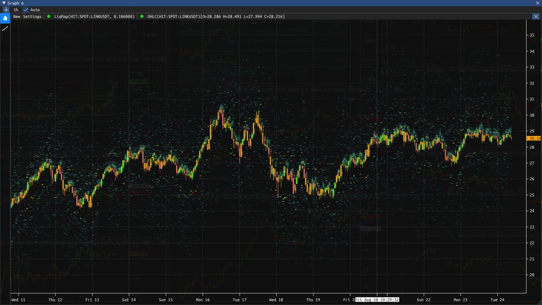This screenshot has height=305, width=542.
Task: Click the Tue 24 date label
Action: [497, 300]
